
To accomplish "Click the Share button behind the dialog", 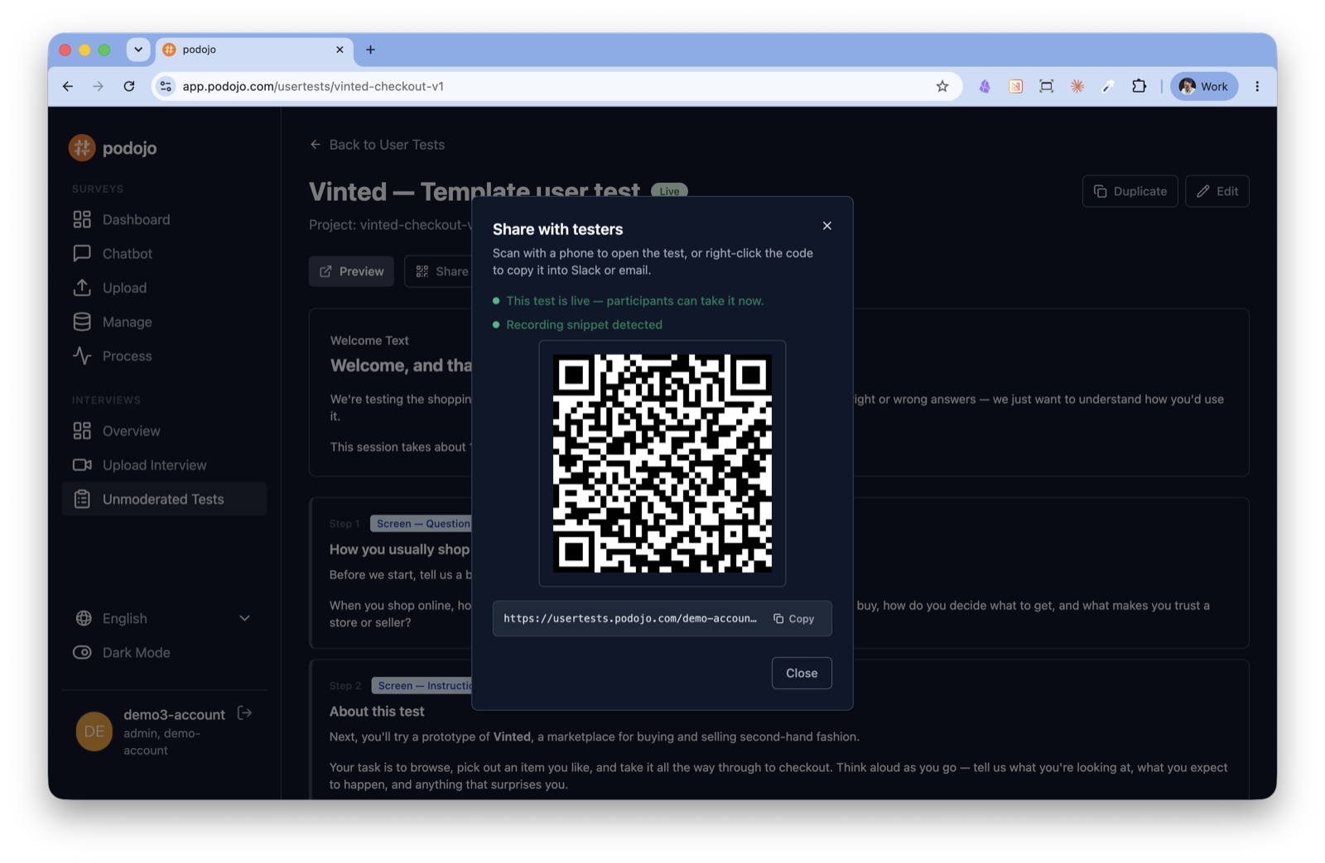I will pos(439,271).
